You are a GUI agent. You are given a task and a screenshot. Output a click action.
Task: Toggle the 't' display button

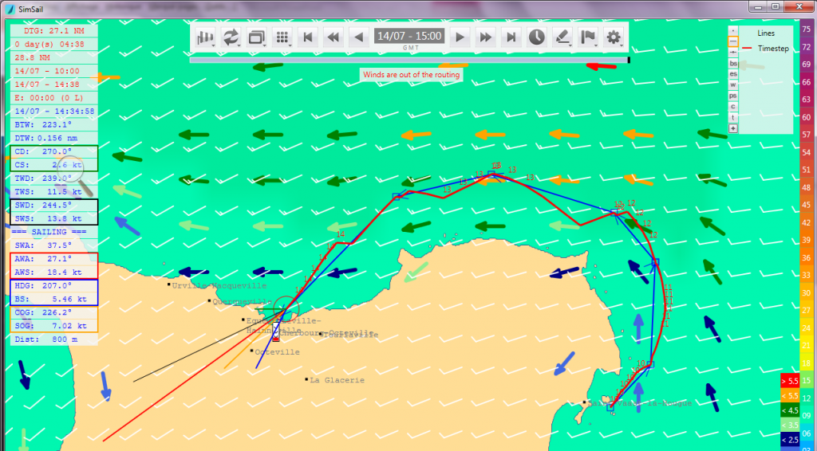(733, 118)
